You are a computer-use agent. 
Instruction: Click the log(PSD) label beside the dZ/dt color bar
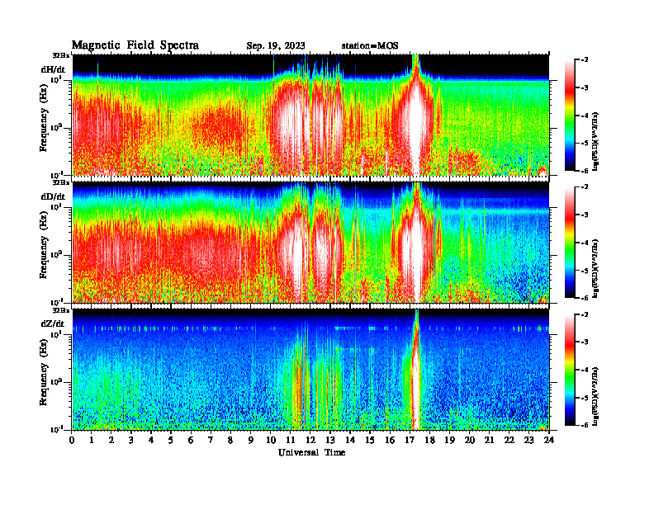(596, 396)
